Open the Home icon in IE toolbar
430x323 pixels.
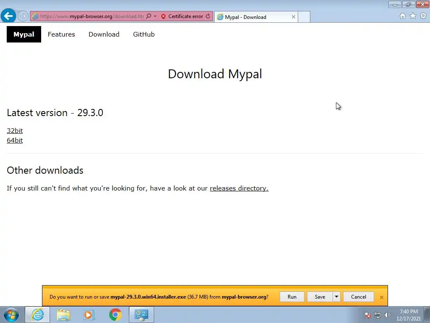(403, 16)
